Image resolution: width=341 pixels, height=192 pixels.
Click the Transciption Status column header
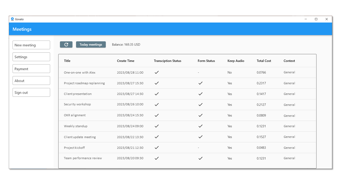click(x=167, y=61)
